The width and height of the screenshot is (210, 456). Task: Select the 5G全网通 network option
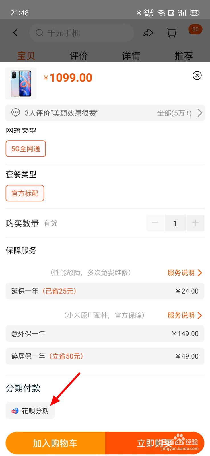pos(26,149)
